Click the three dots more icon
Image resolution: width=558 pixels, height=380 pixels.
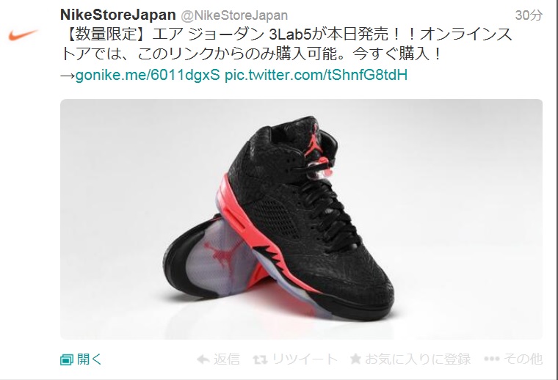point(491,359)
